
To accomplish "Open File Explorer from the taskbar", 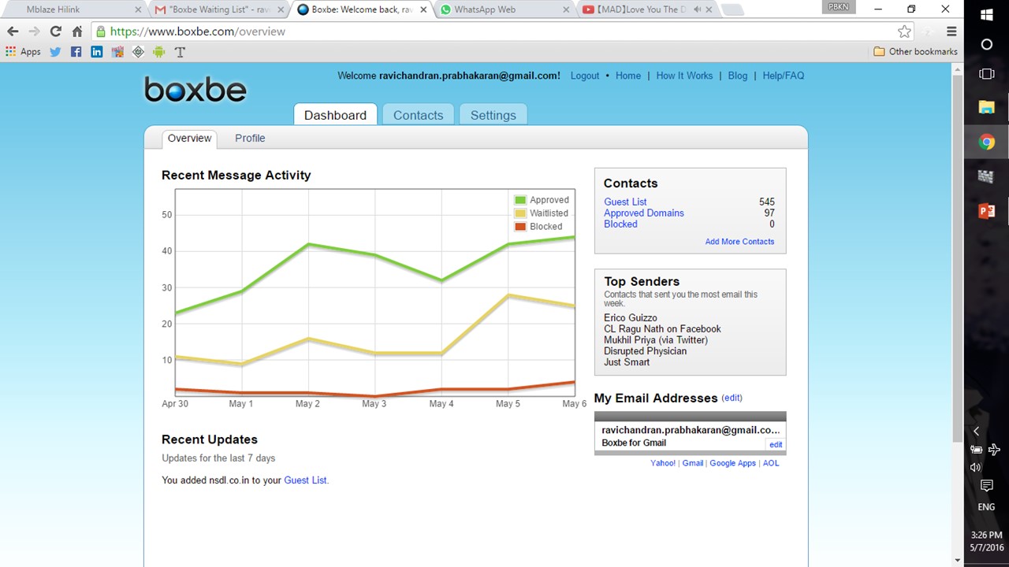I will (986, 108).
